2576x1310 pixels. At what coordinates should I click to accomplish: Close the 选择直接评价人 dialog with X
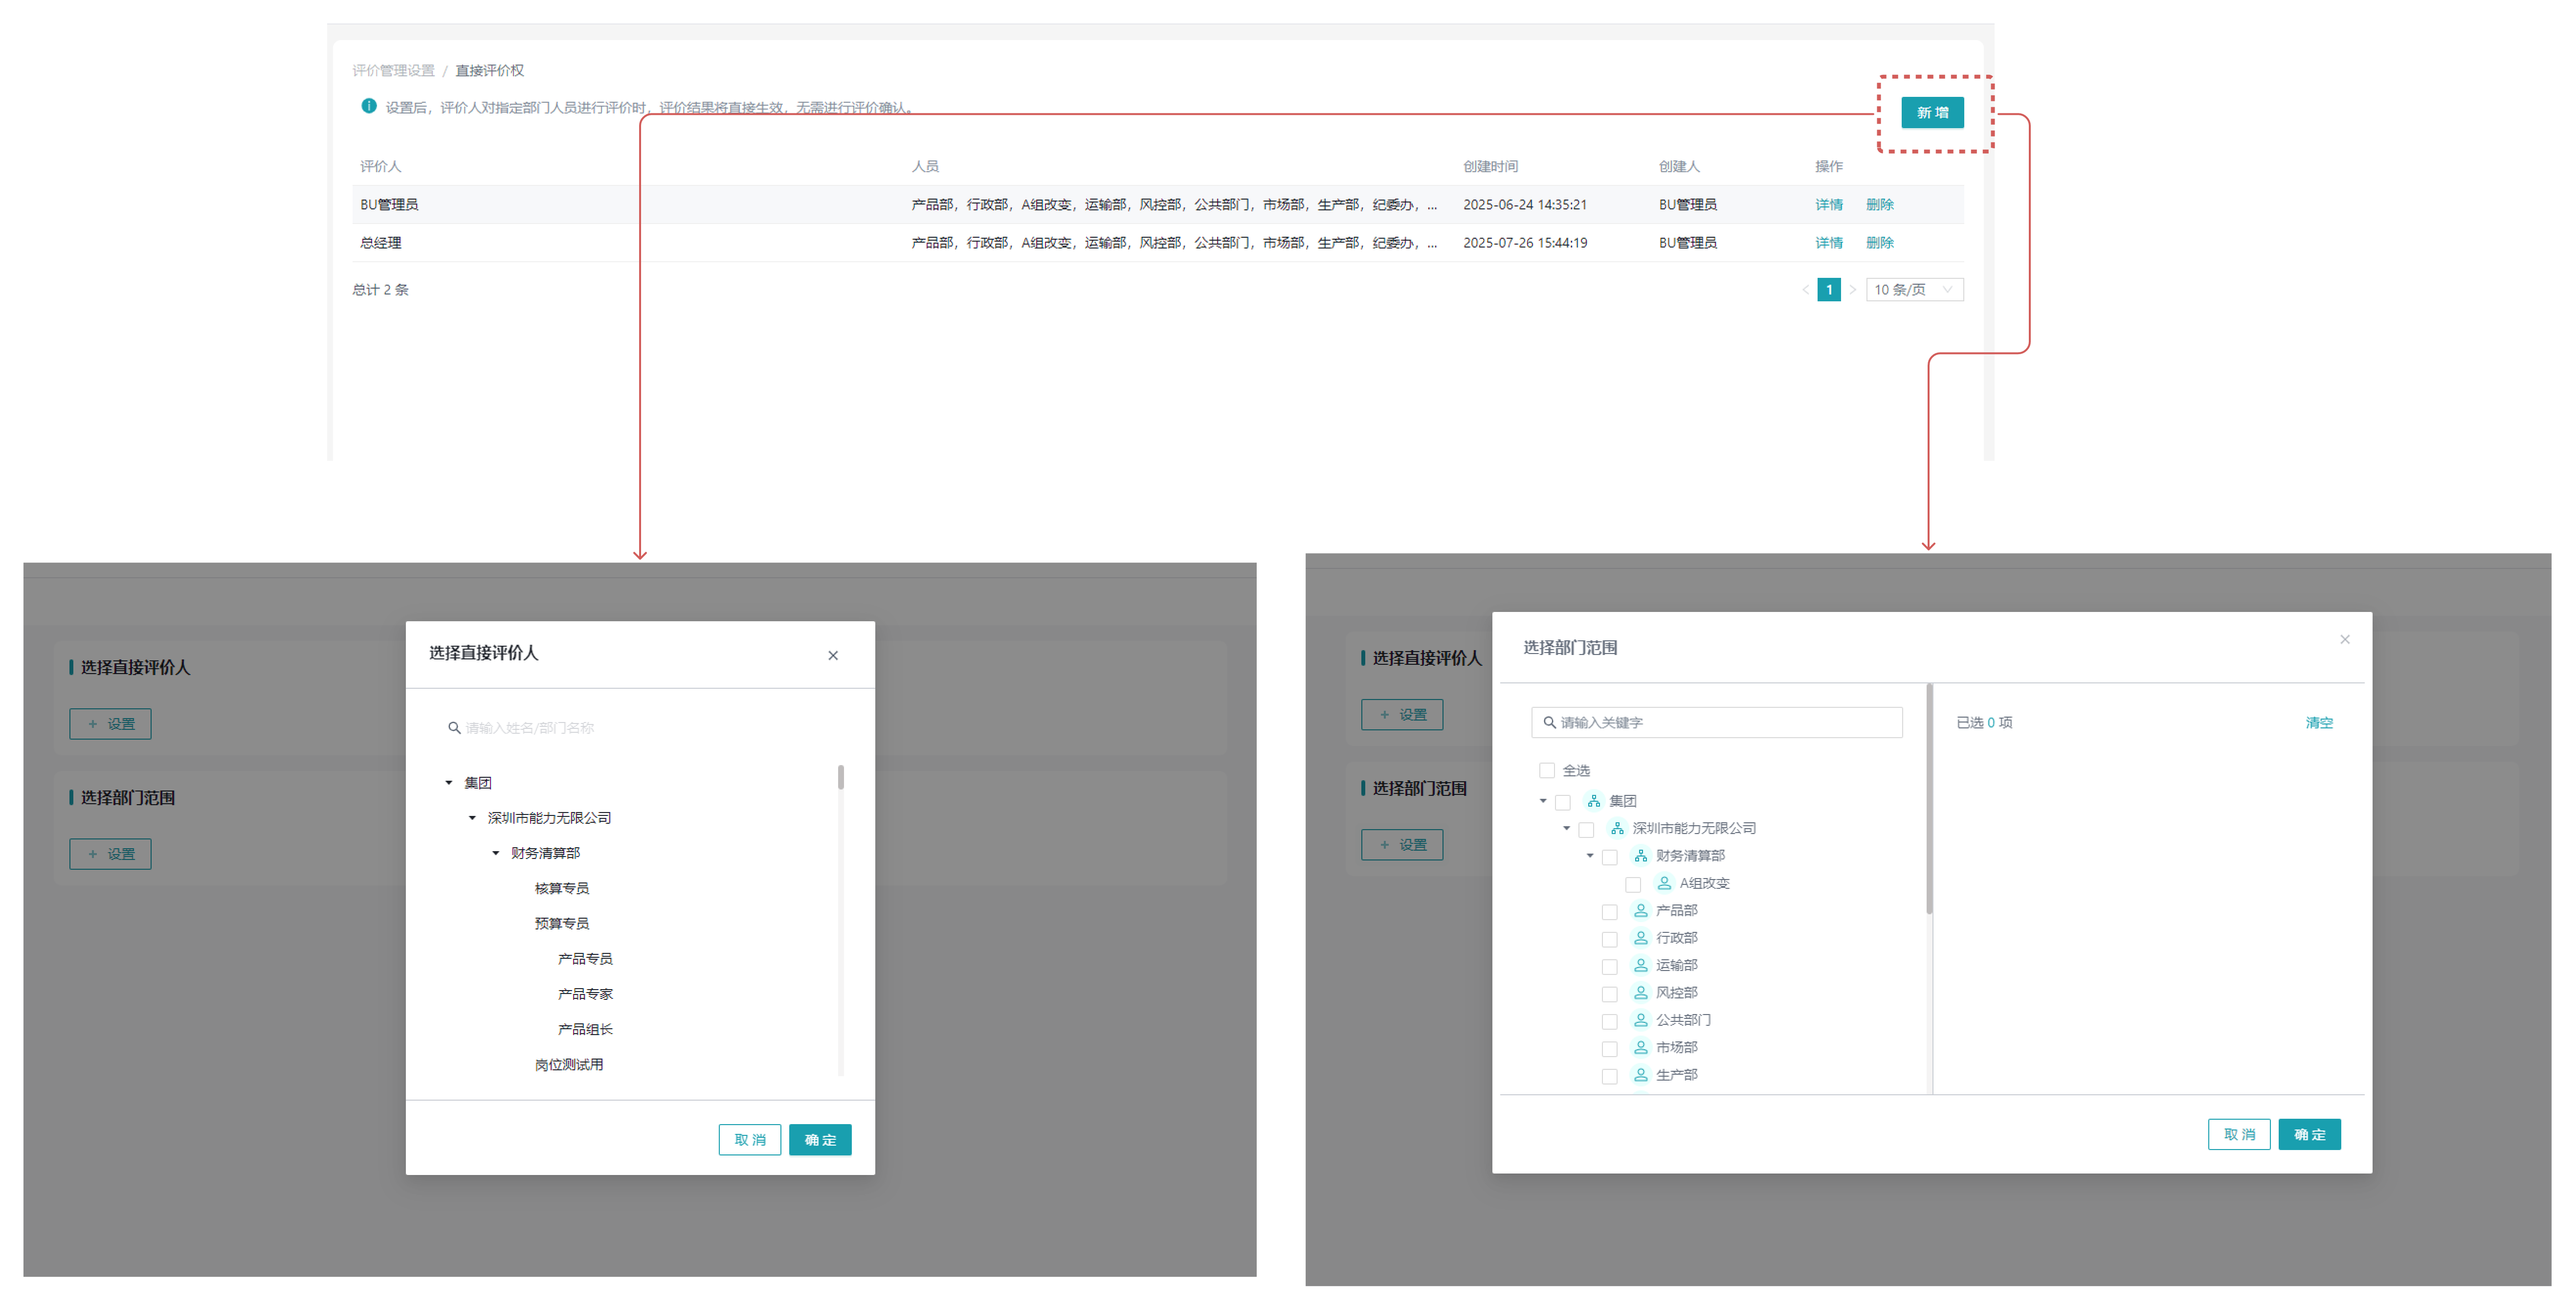pos(833,656)
